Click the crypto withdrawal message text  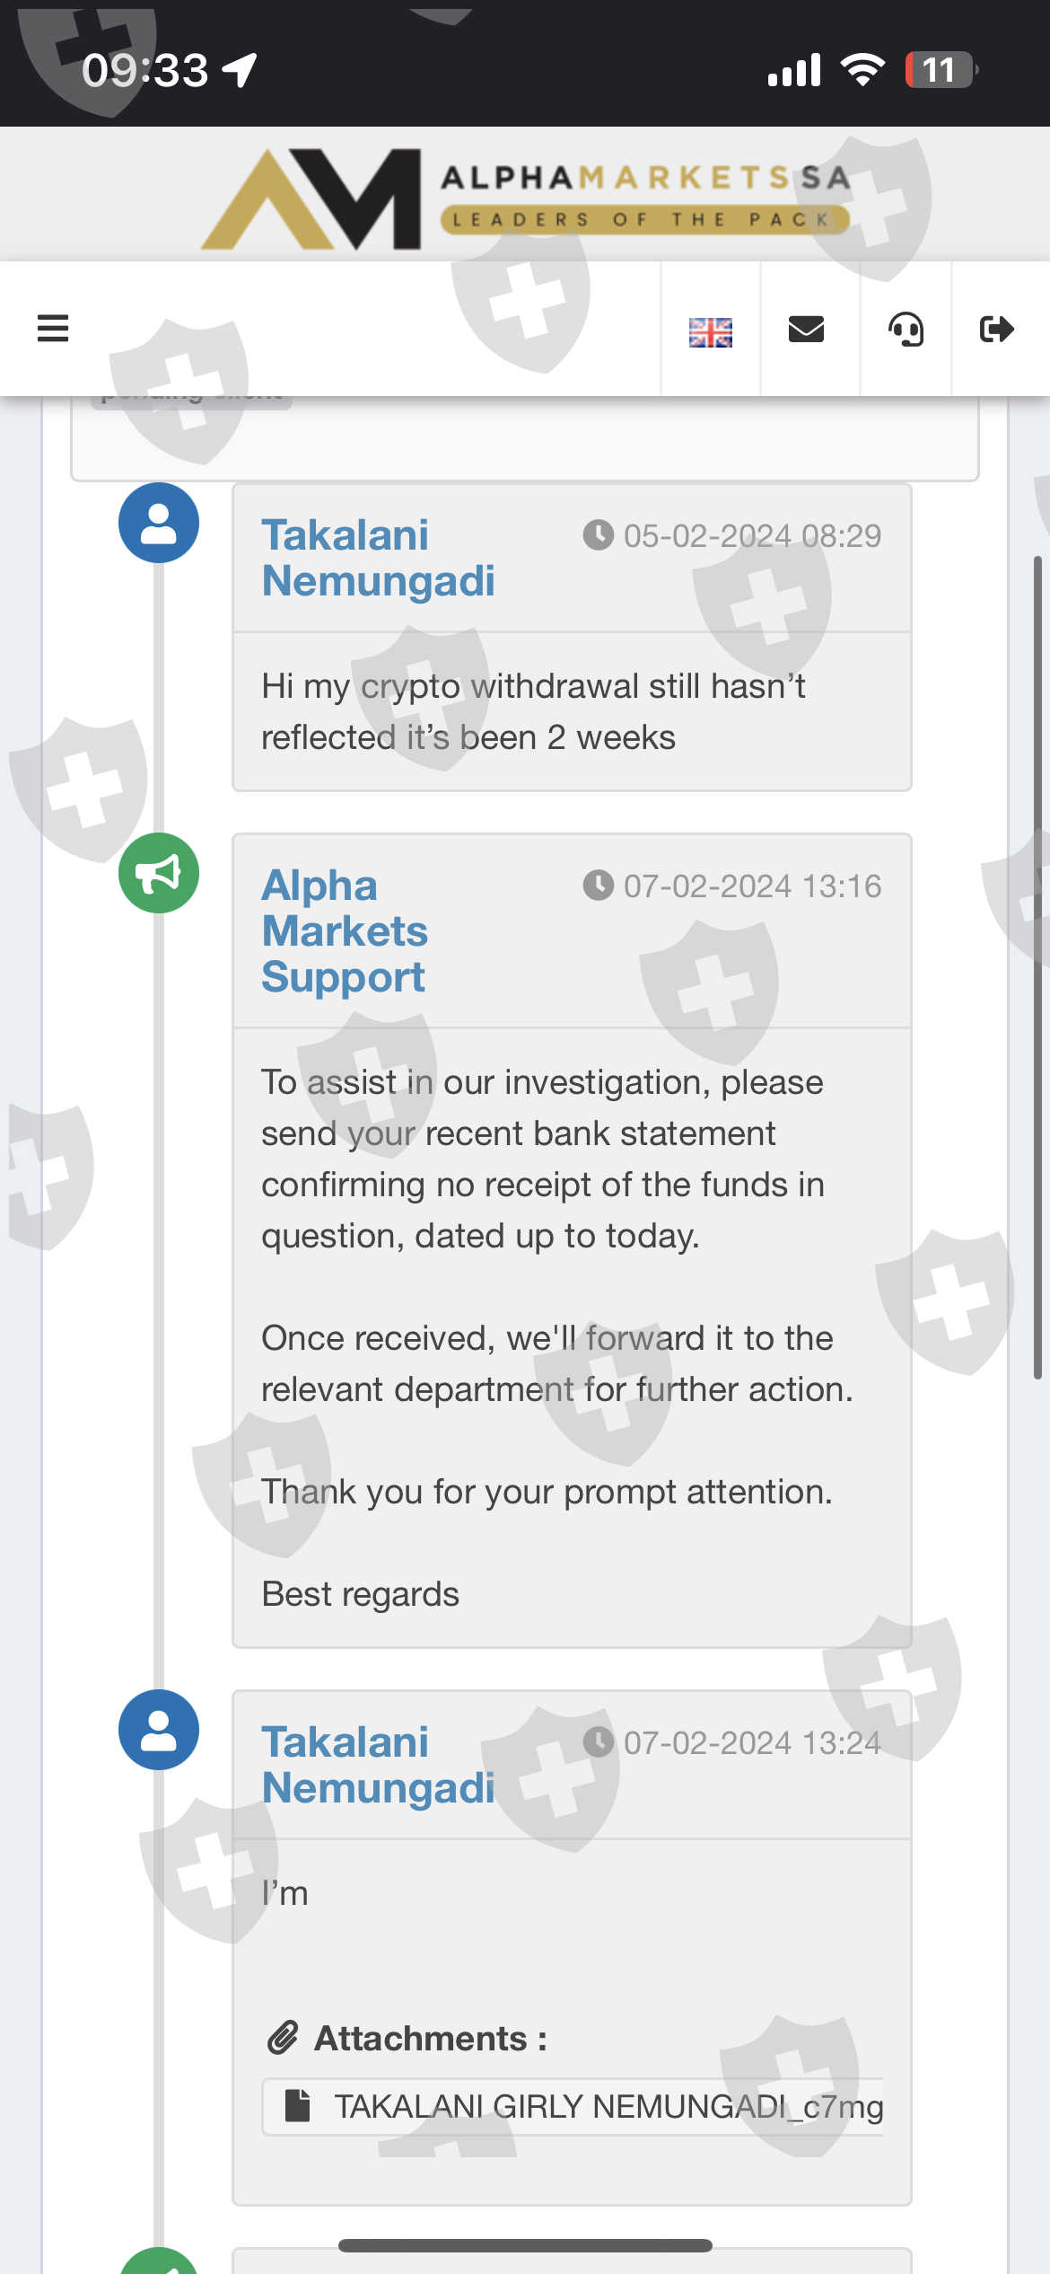coord(533,711)
